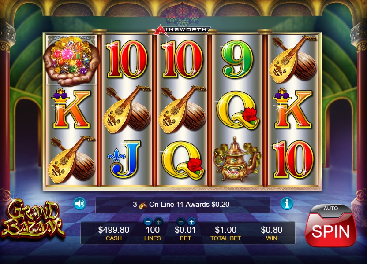The width and height of the screenshot is (367, 264).
Task: Click the Grand Bazaar logo
Action: pyautogui.click(x=32, y=219)
